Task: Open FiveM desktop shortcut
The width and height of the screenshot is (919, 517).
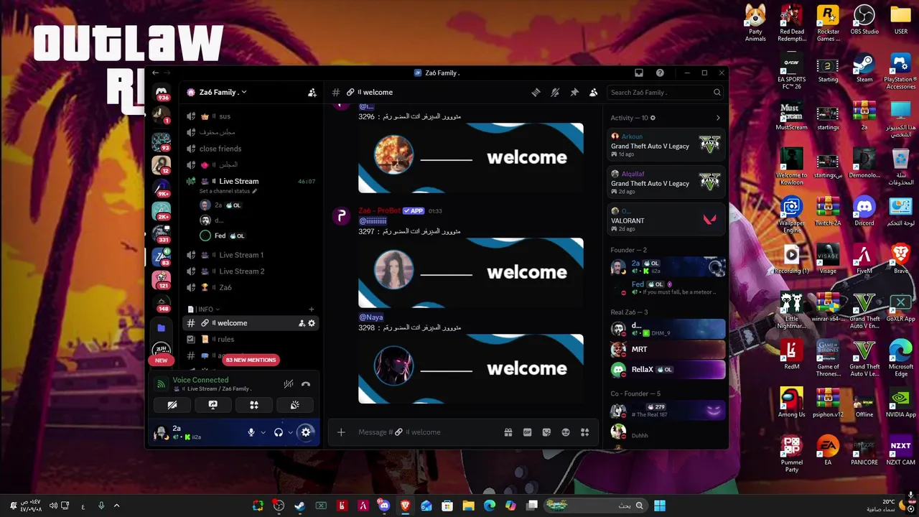Action: click(x=864, y=259)
